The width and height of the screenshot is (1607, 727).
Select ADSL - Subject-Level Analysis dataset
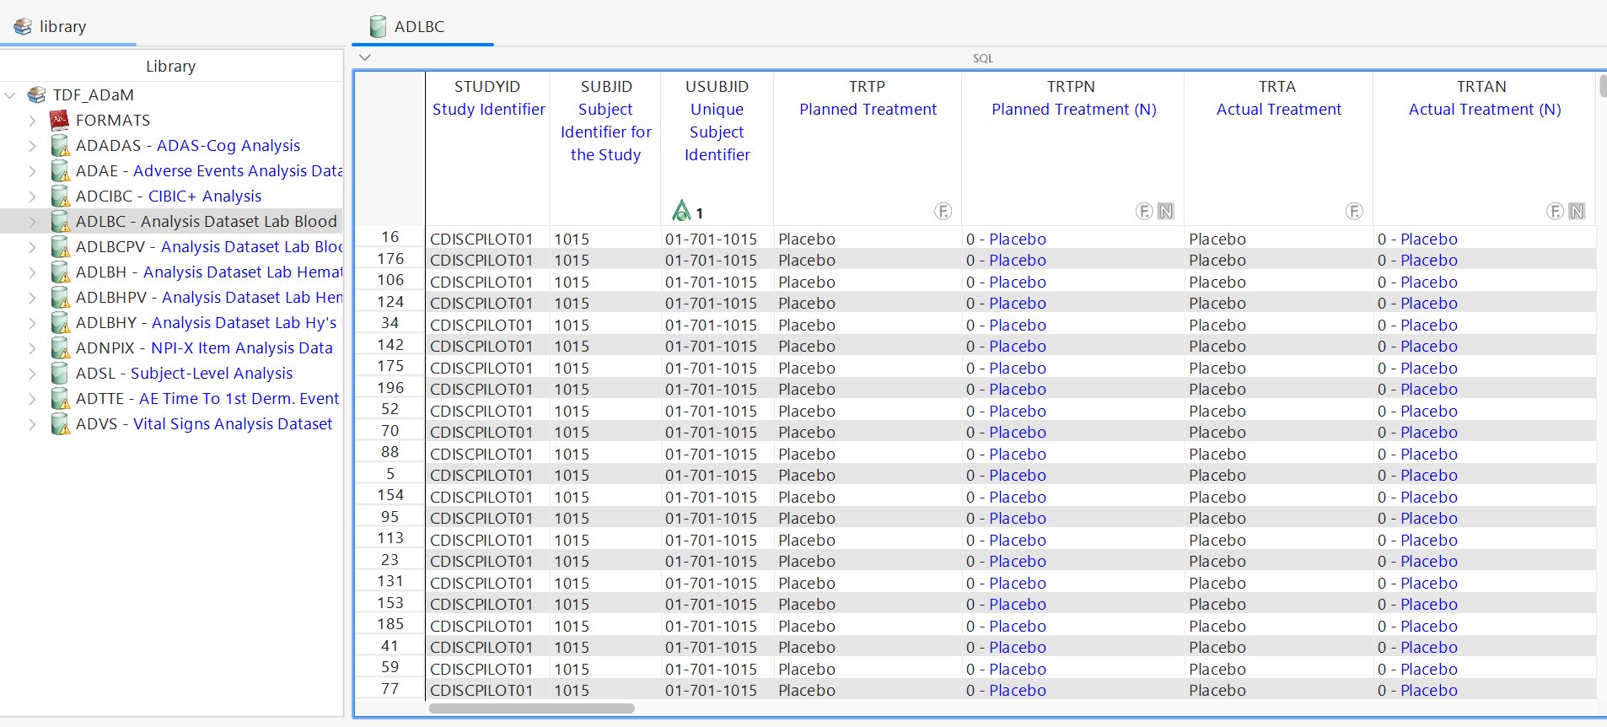184,373
